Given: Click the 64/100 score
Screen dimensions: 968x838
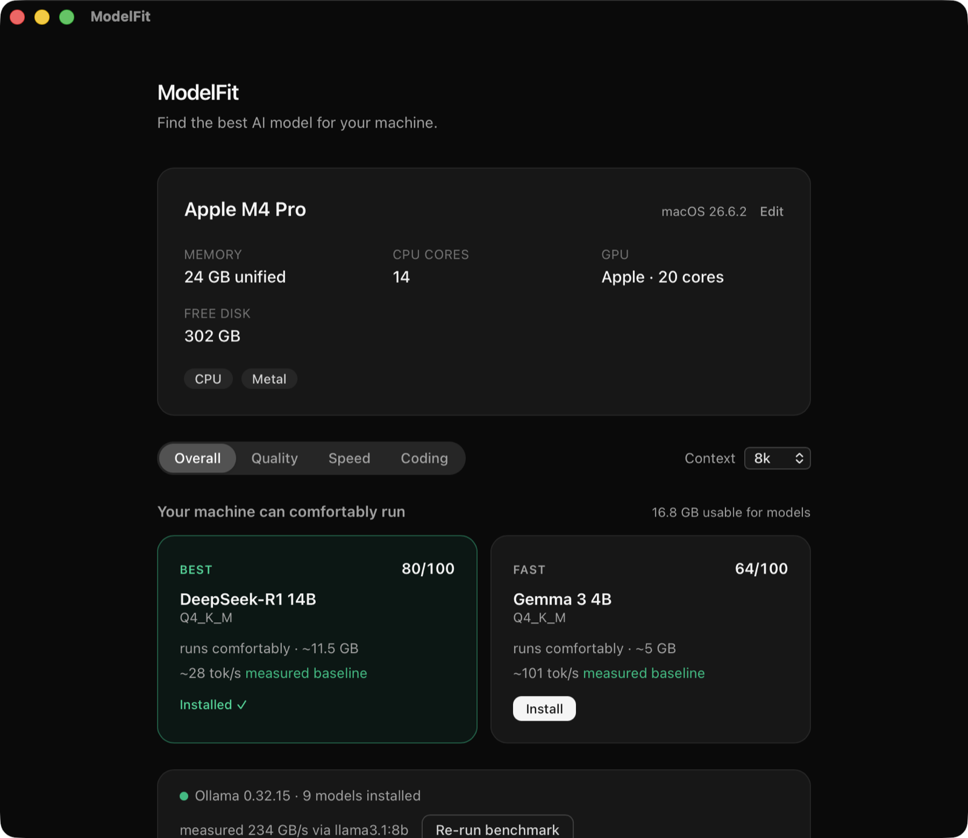Looking at the screenshot, I should click(x=761, y=568).
